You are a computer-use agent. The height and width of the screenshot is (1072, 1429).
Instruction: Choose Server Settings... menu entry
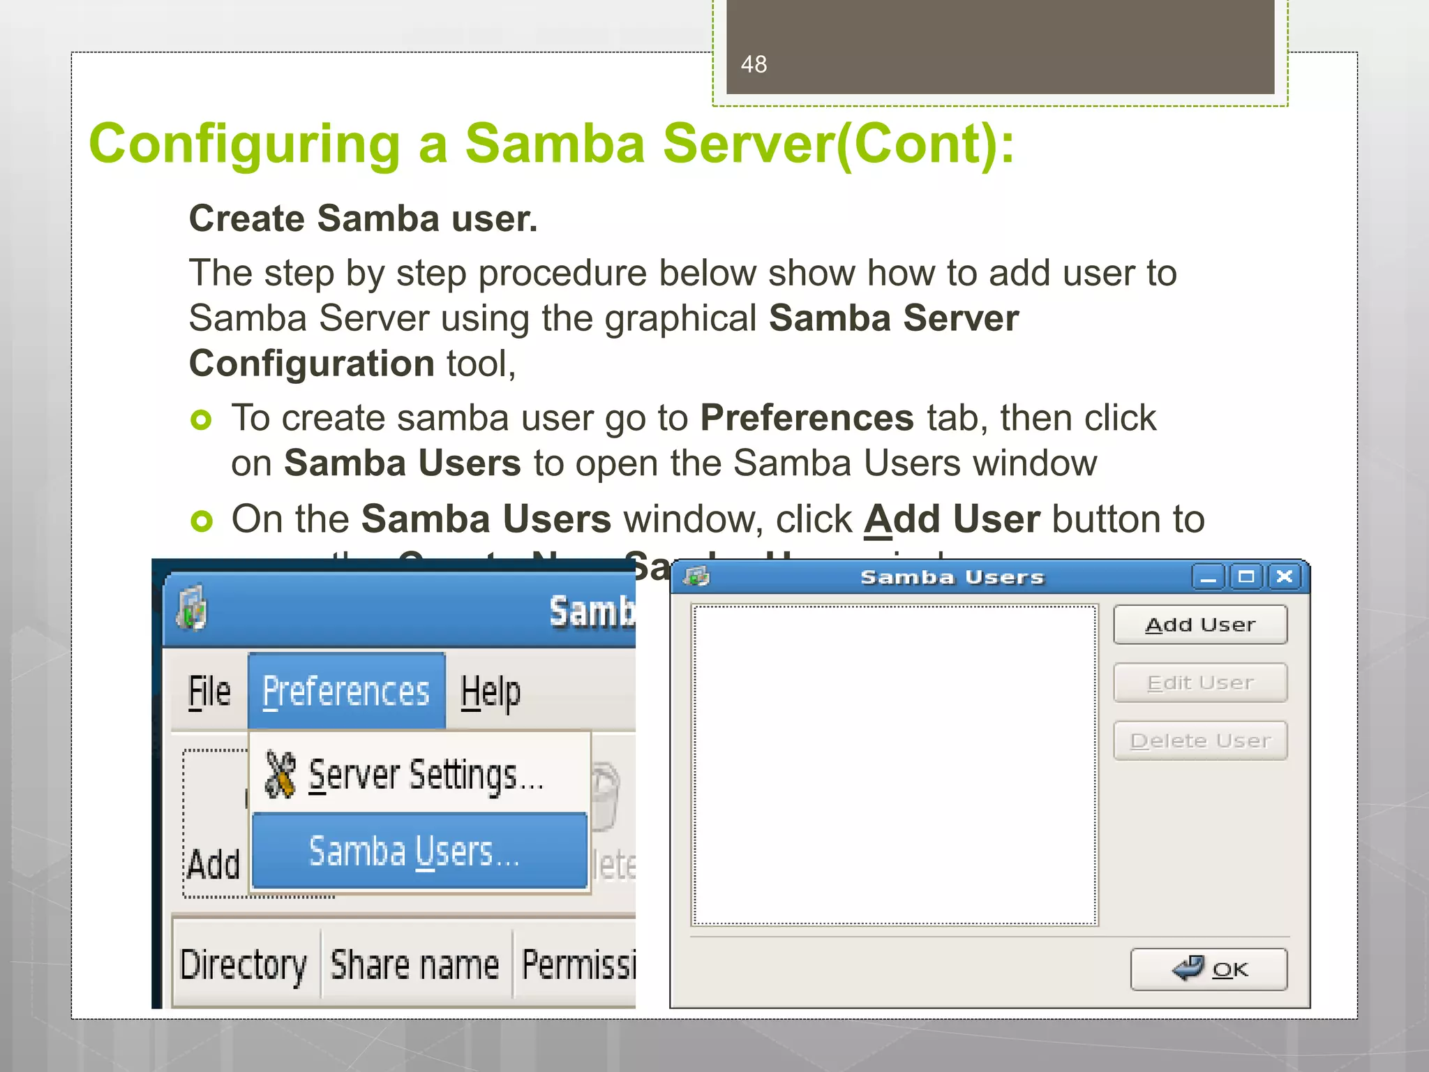pyautogui.click(x=420, y=775)
